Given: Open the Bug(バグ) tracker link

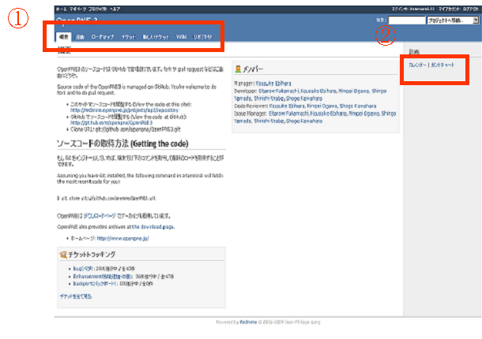Looking at the screenshot, I should (x=83, y=269).
